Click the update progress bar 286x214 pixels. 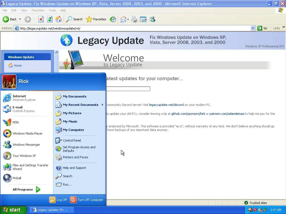pos(128,89)
